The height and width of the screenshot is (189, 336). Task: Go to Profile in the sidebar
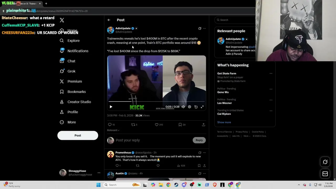69,112
